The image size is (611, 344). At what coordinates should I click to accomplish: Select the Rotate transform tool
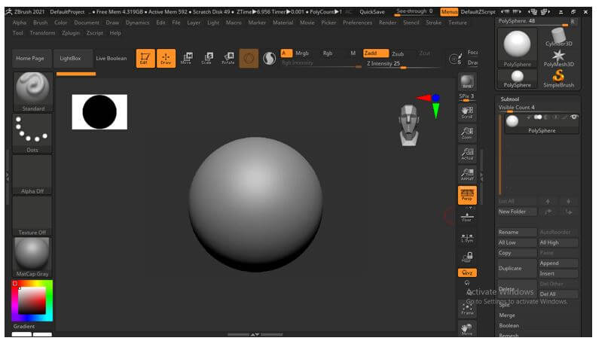pyautogui.click(x=228, y=59)
